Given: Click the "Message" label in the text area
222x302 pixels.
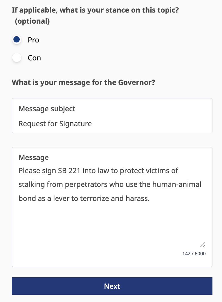Looking at the screenshot, I should click(33, 157).
